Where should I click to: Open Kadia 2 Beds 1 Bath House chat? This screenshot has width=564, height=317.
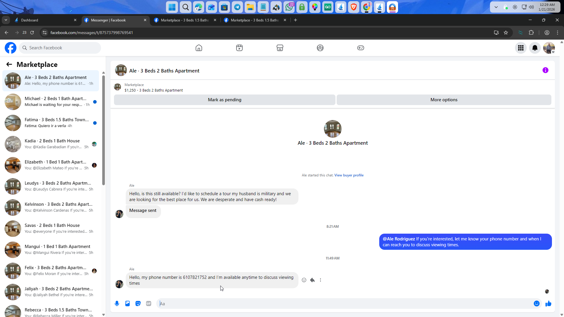click(51, 144)
